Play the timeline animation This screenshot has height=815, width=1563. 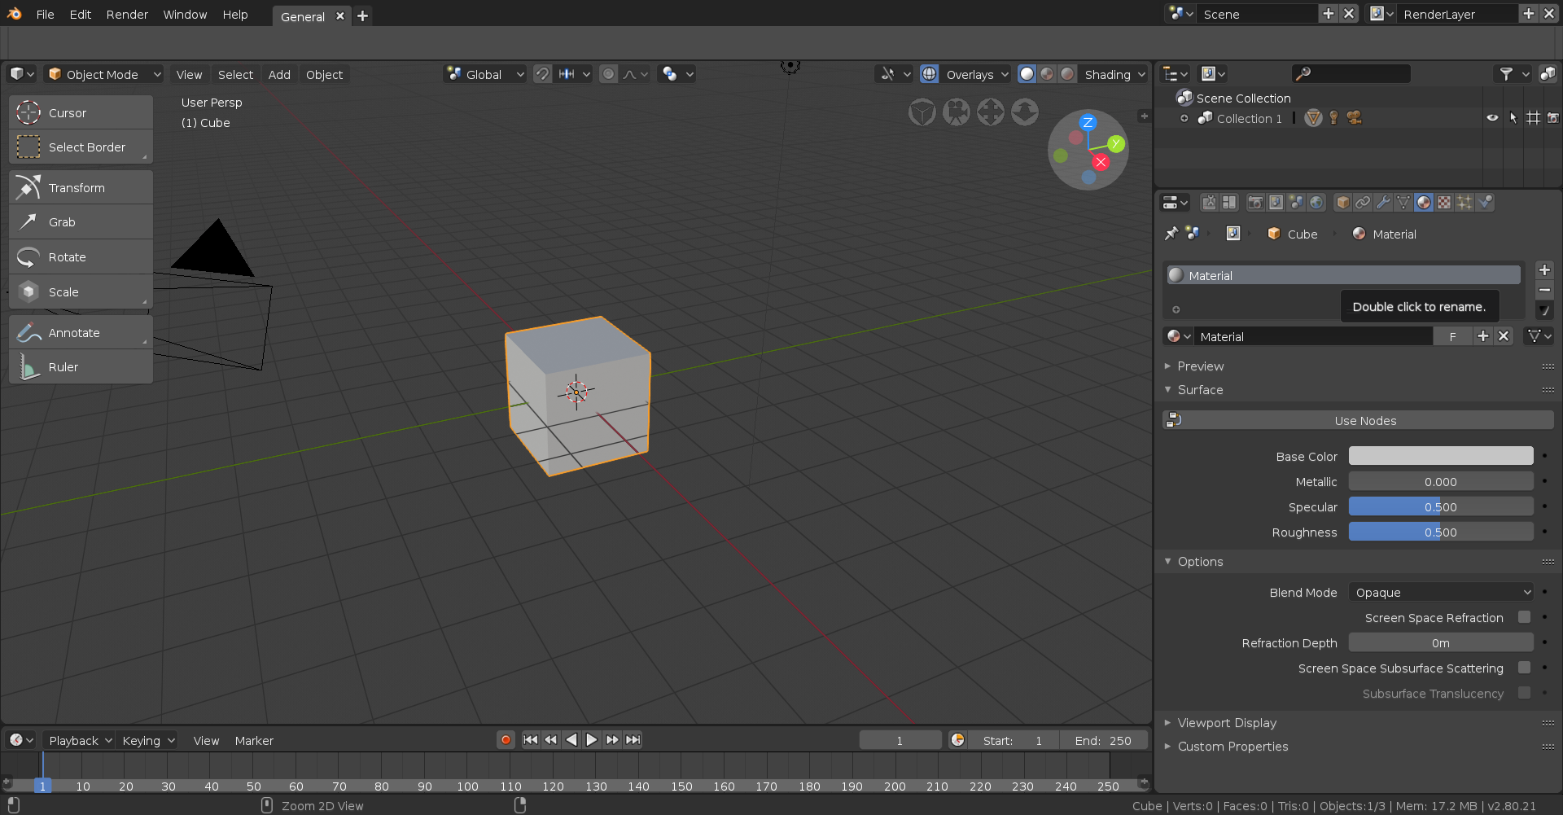coord(592,740)
